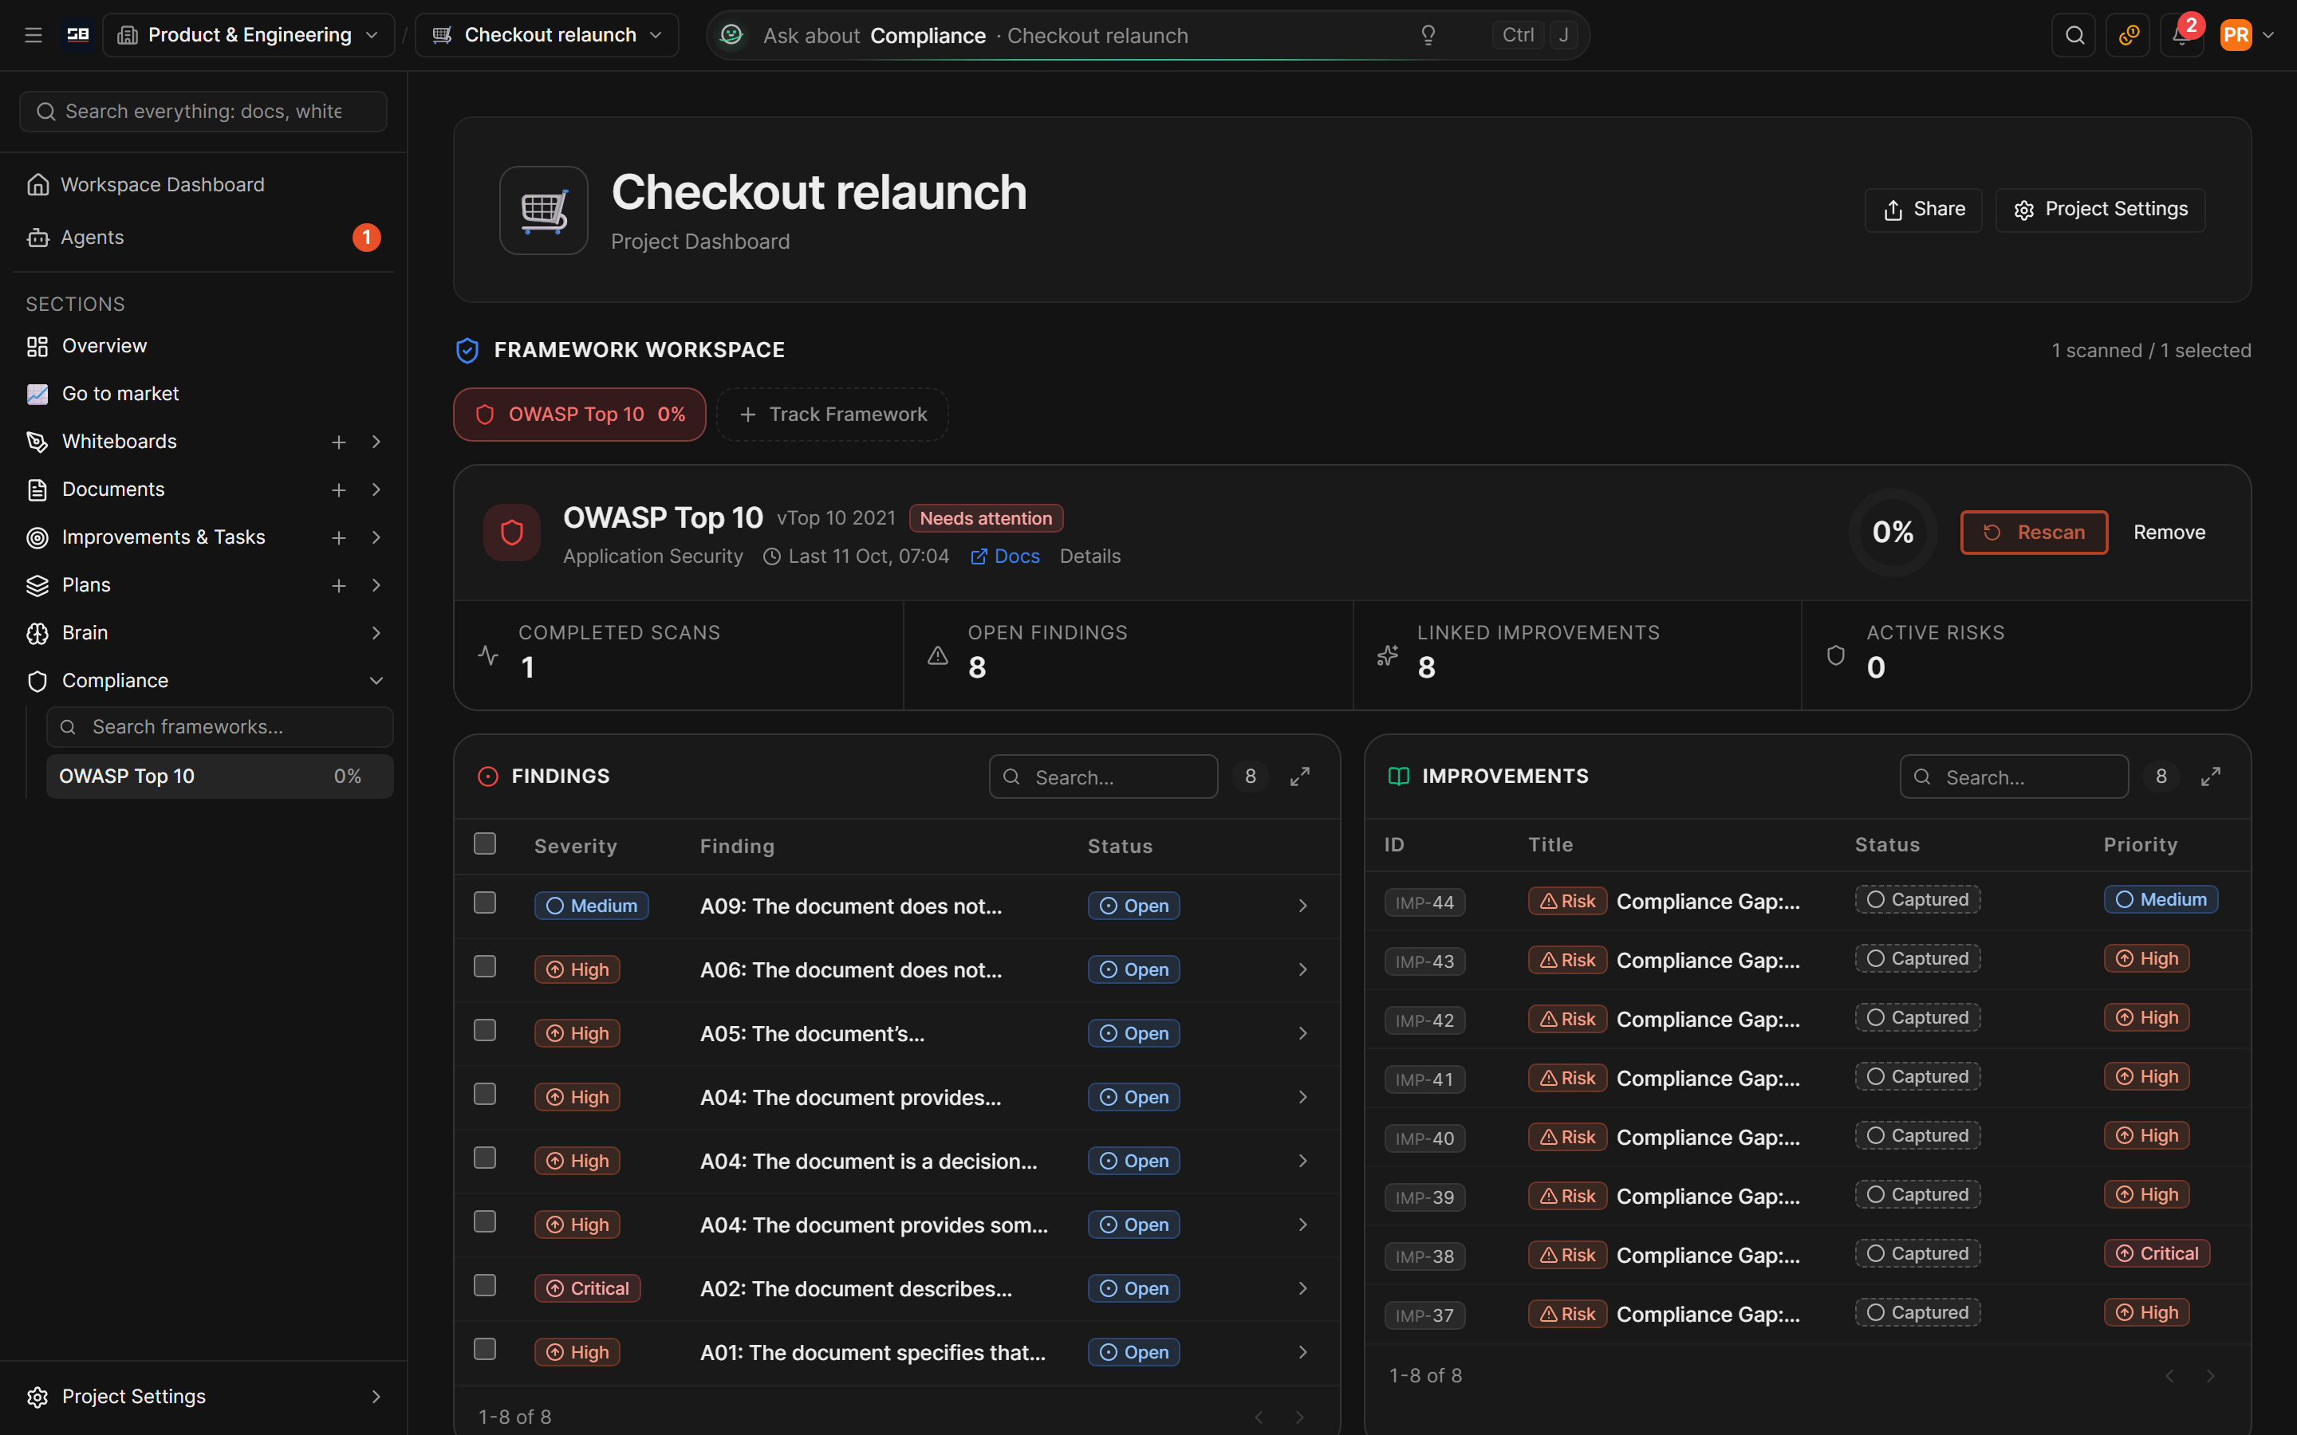Open Checkout relaunch project dropdown
This screenshot has height=1435, width=2297.
pyautogui.click(x=546, y=35)
